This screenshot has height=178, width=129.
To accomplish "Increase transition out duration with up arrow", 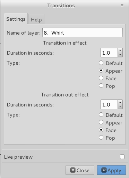I will point(120,103).
